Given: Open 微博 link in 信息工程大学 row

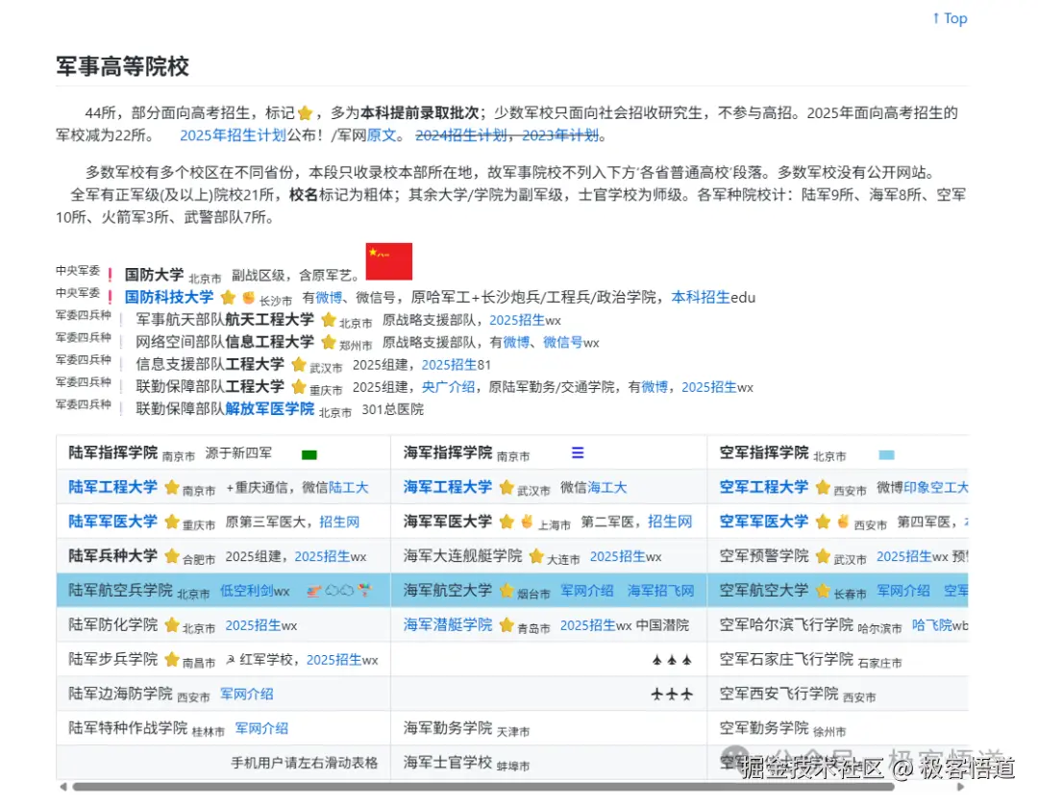Looking at the screenshot, I should 516,342.
